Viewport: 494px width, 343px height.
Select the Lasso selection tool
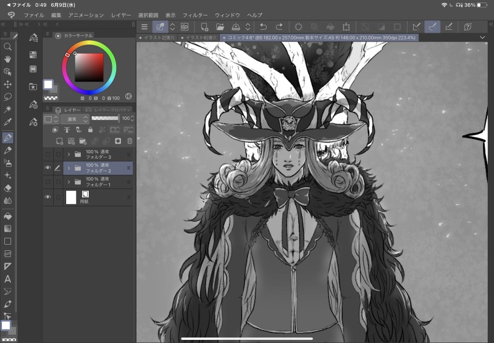[8, 96]
